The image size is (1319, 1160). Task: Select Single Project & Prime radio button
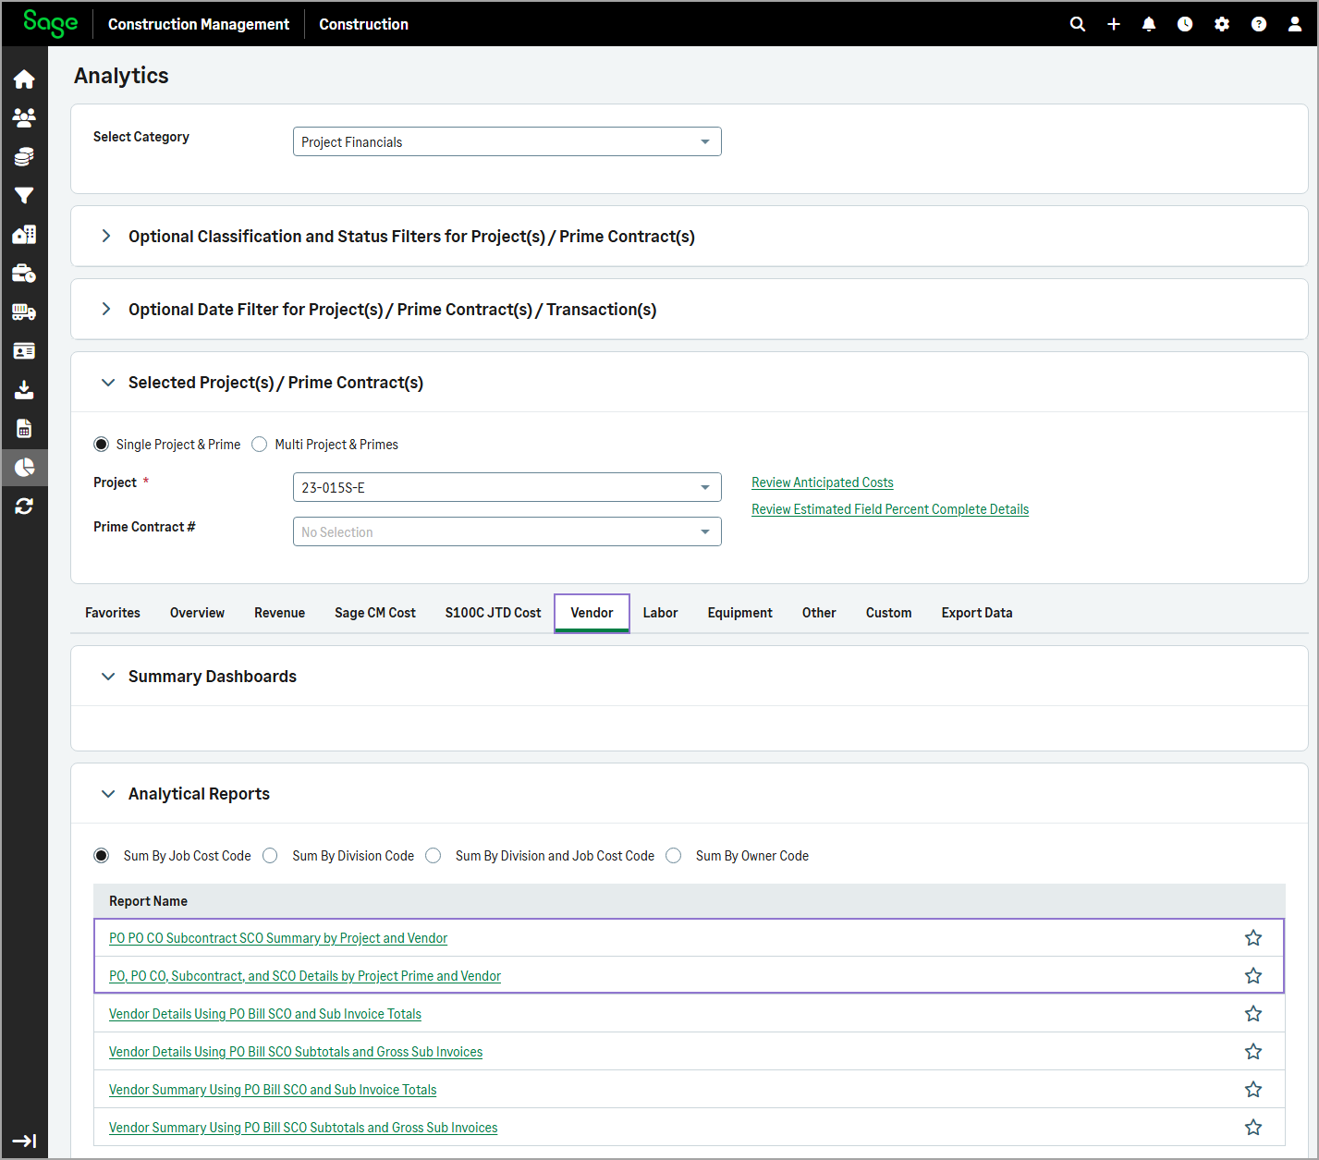coord(101,445)
